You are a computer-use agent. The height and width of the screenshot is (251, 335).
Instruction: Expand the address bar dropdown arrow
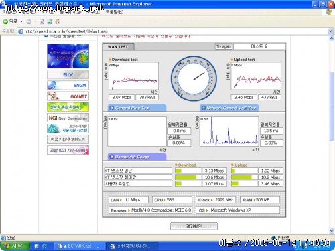point(331,31)
